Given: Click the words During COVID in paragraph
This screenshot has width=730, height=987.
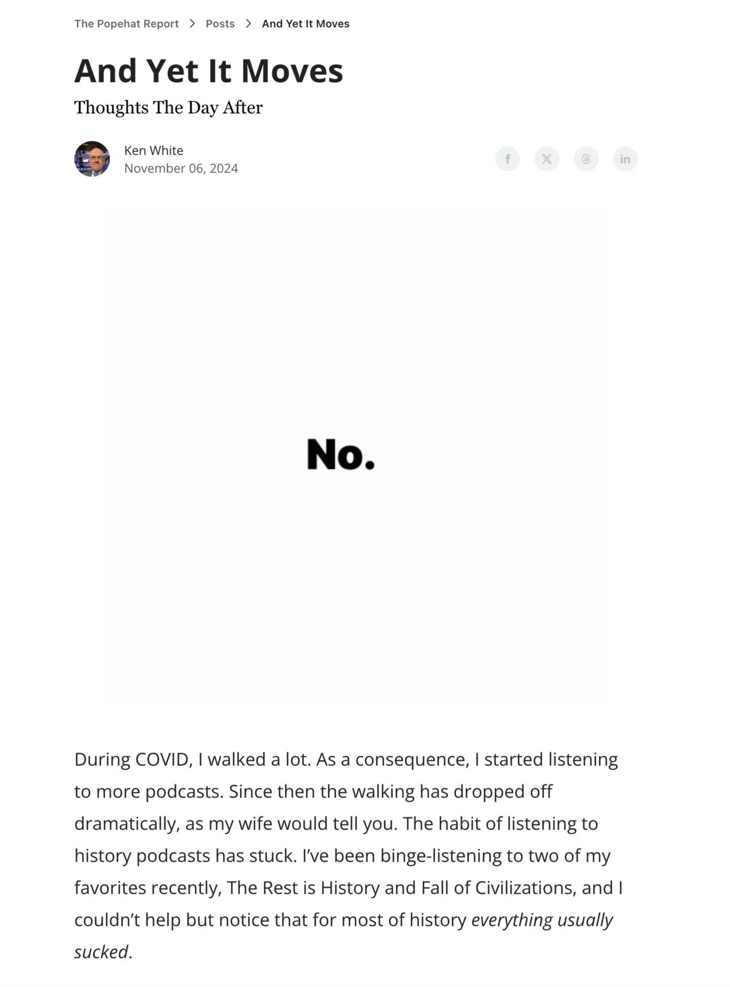Looking at the screenshot, I should click(133, 760).
